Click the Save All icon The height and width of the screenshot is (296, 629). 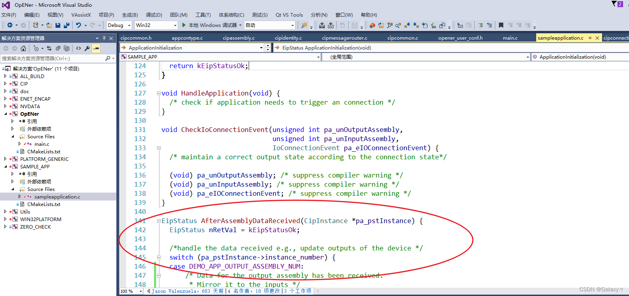click(67, 25)
